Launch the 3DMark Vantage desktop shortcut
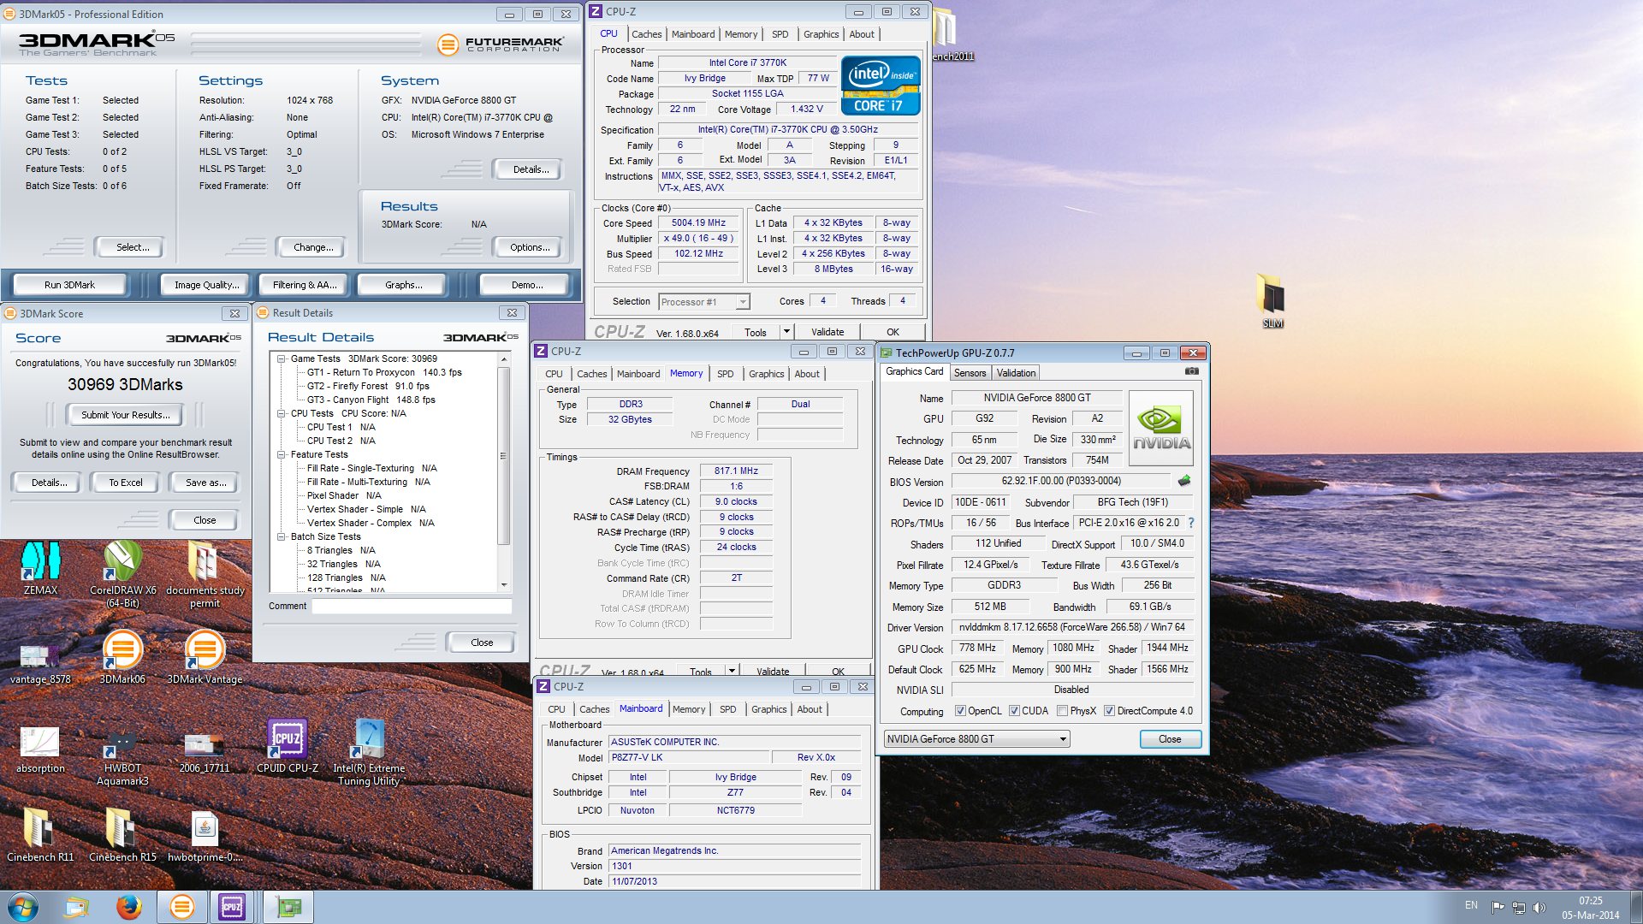The width and height of the screenshot is (1643, 924). pyautogui.click(x=205, y=657)
